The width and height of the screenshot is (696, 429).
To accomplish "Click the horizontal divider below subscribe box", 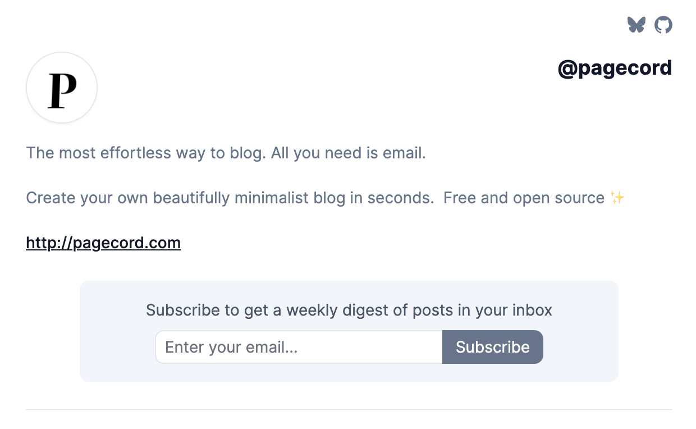I will [349, 409].
